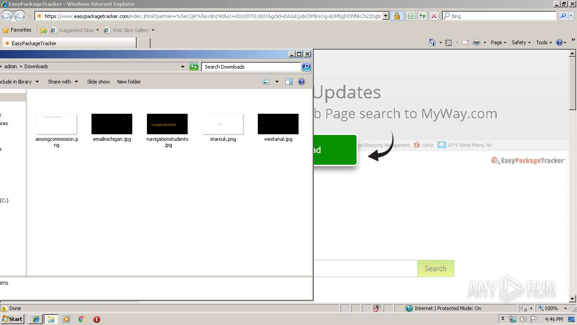Image resolution: width=577 pixels, height=325 pixels.
Task: Click the volume speaker tray icon
Action: (523, 319)
